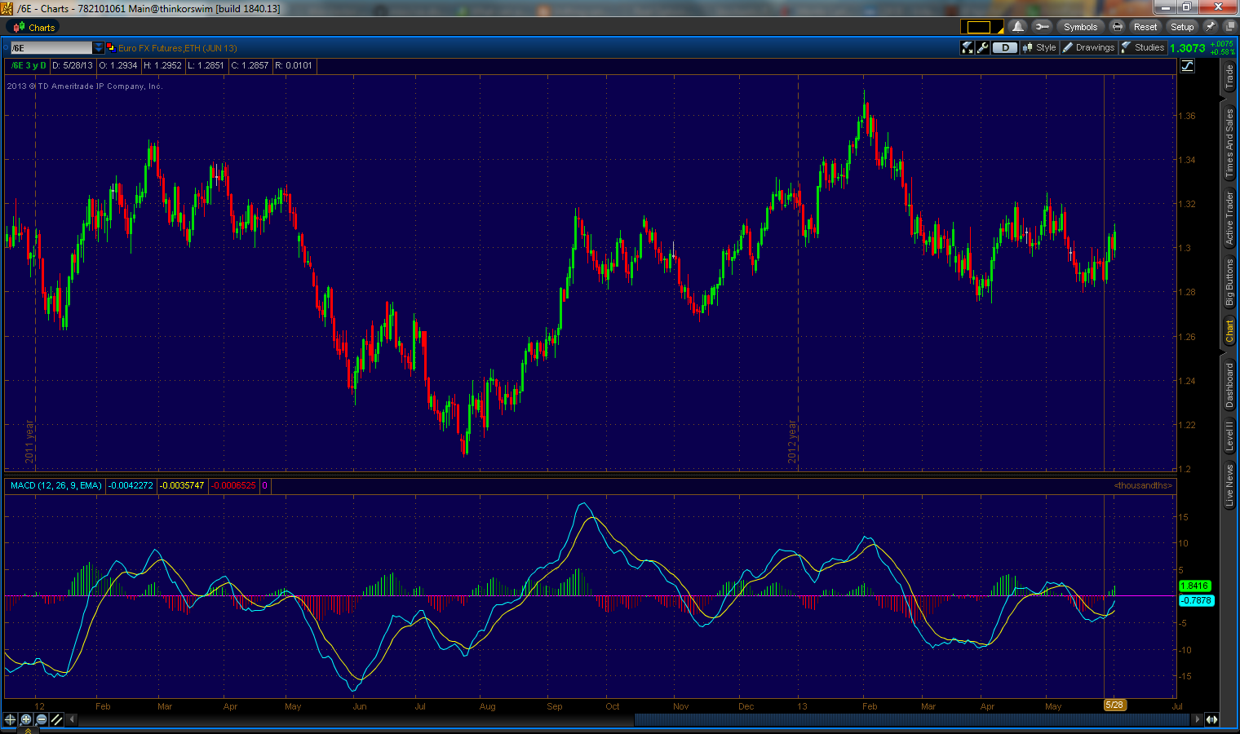Click the Charts tab
Image resolution: width=1240 pixels, height=734 pixels.
[33, 28]
